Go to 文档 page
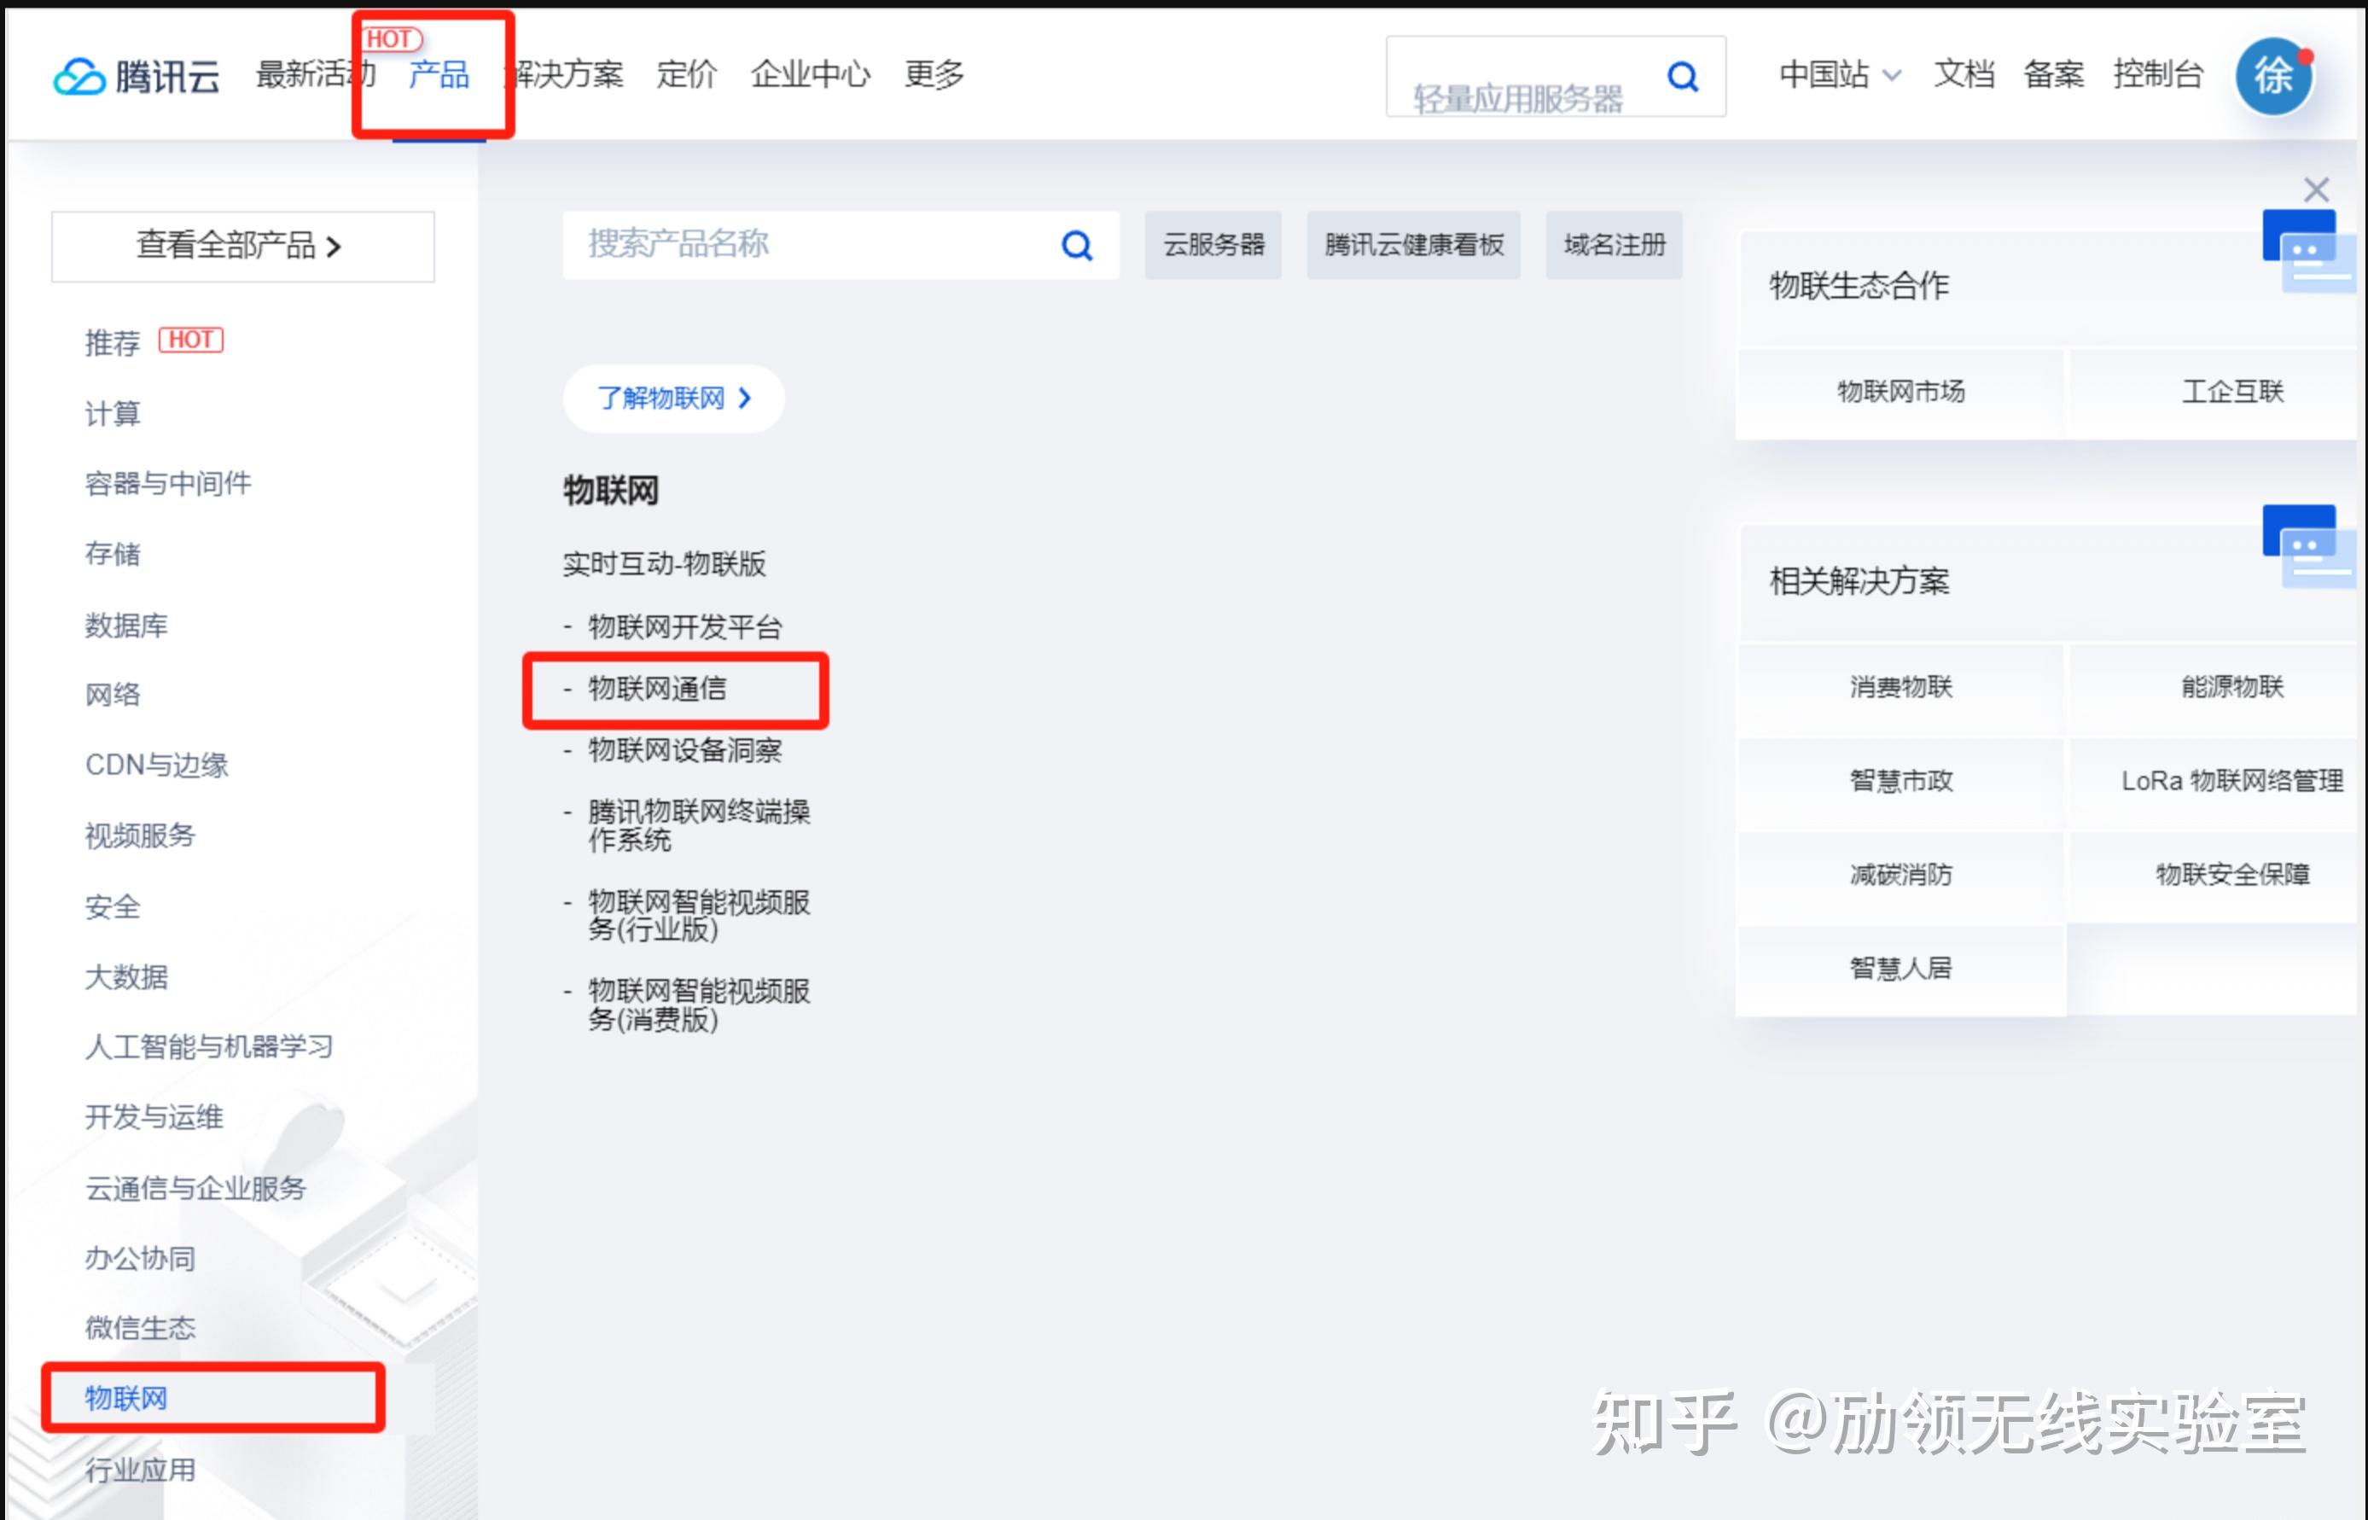Image resolution: width=2368 pixels, height=1520 pixels. click(x=1964, y=75)
